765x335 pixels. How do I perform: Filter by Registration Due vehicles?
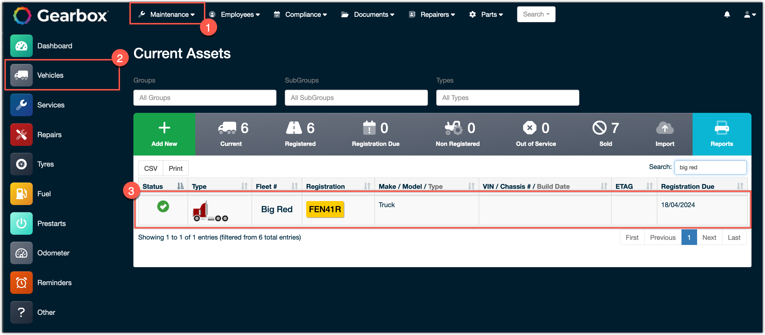coord(375,134)
